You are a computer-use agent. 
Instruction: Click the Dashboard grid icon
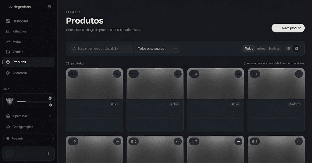tap(8, 21)
